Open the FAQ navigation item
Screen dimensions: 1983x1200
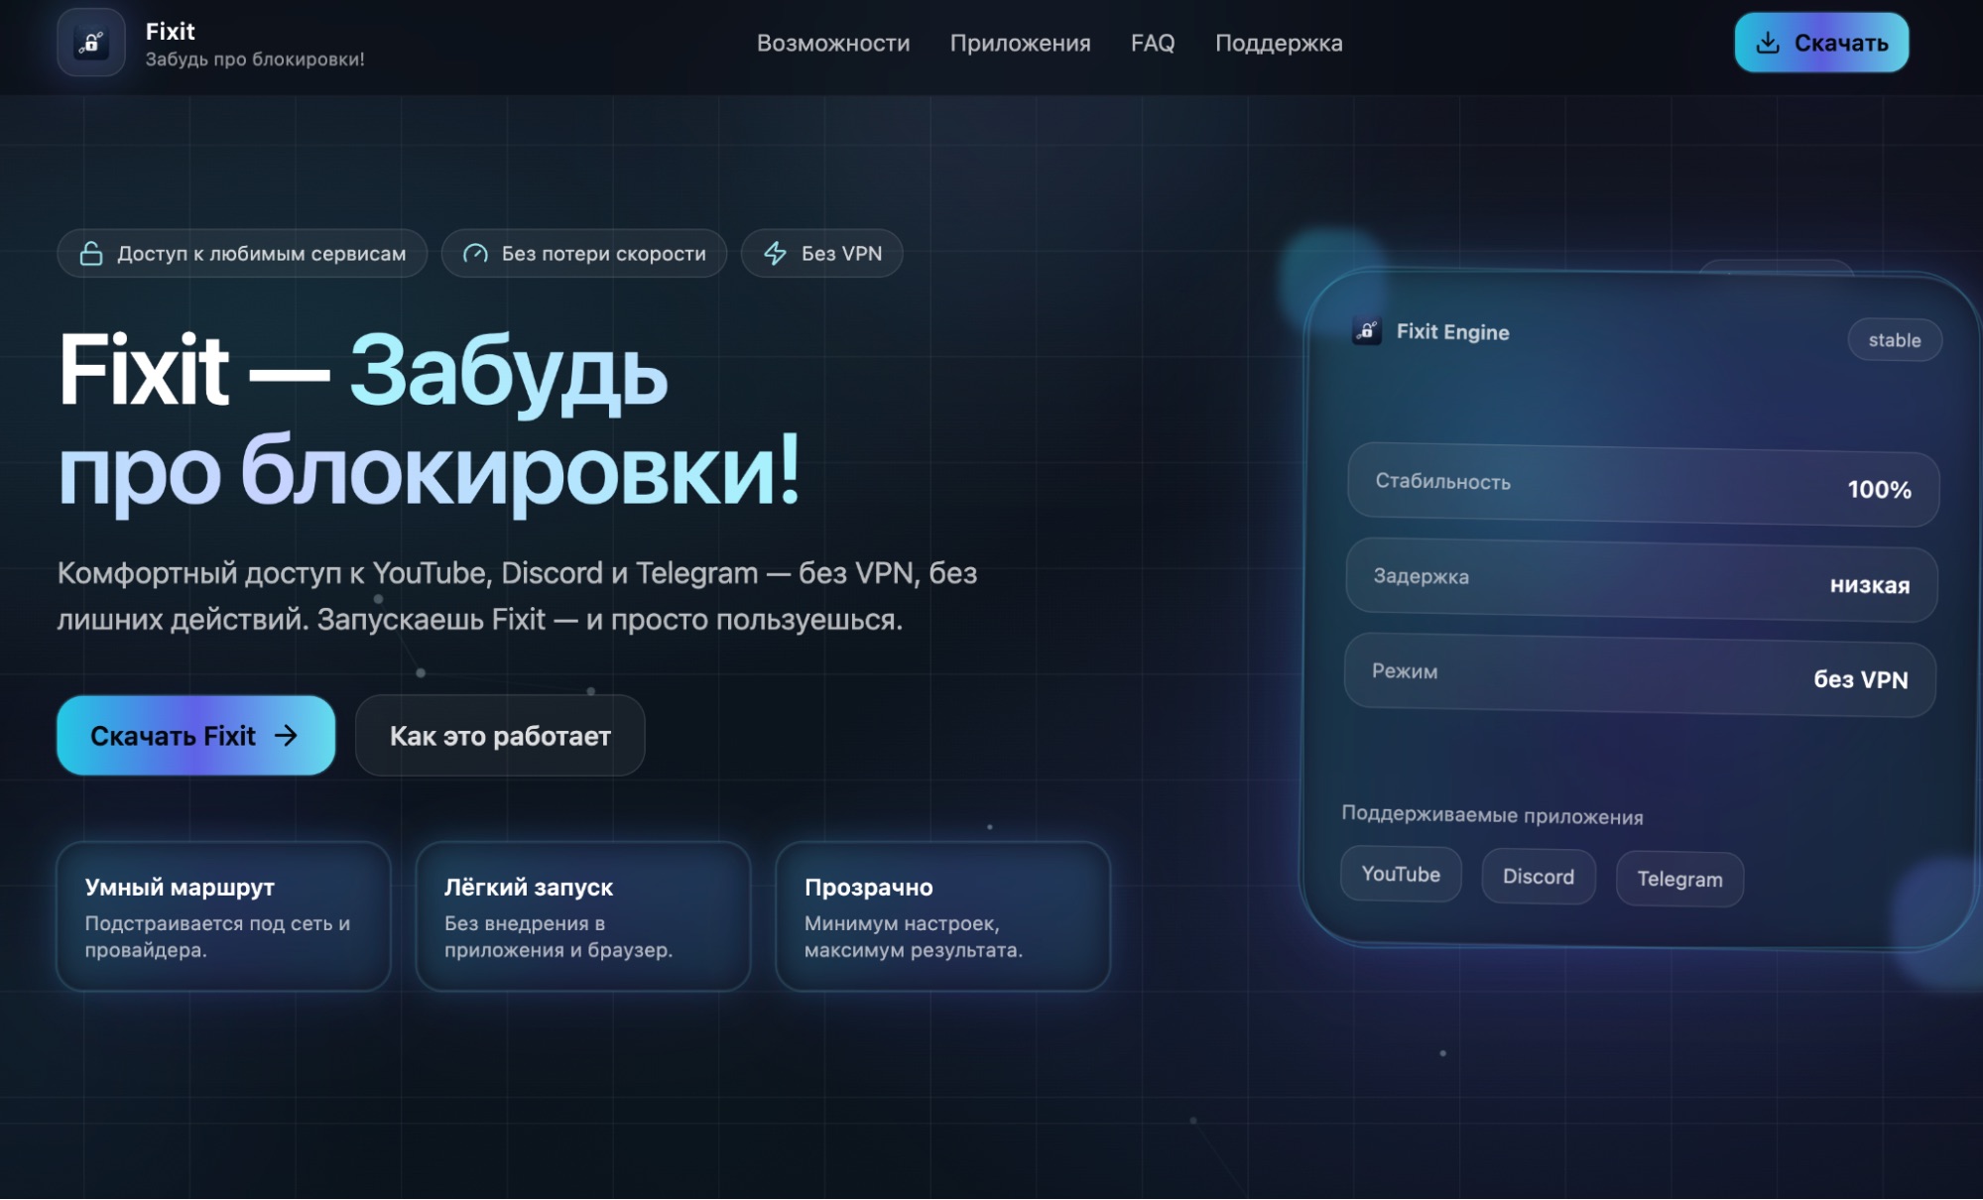1153,44
